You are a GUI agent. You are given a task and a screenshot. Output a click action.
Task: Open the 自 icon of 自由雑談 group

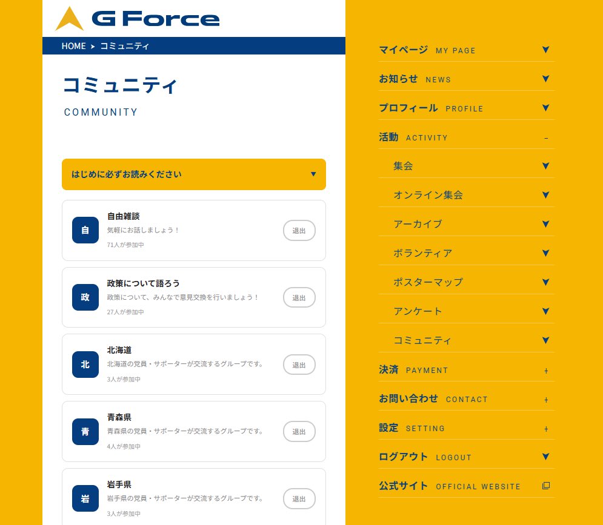click(x=85, y=230)
